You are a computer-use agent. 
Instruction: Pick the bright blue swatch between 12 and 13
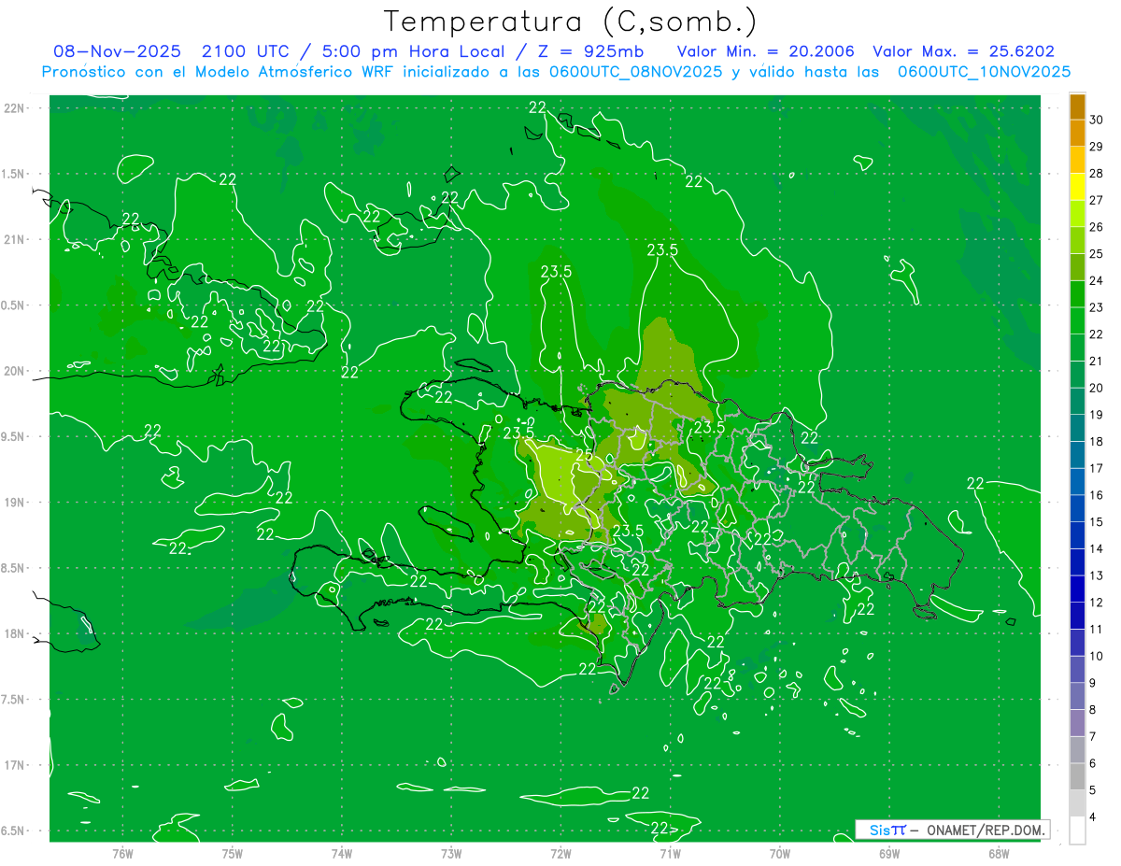[1077, 589]
